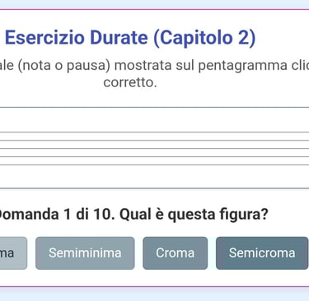Select the Croma answer button

175,253
